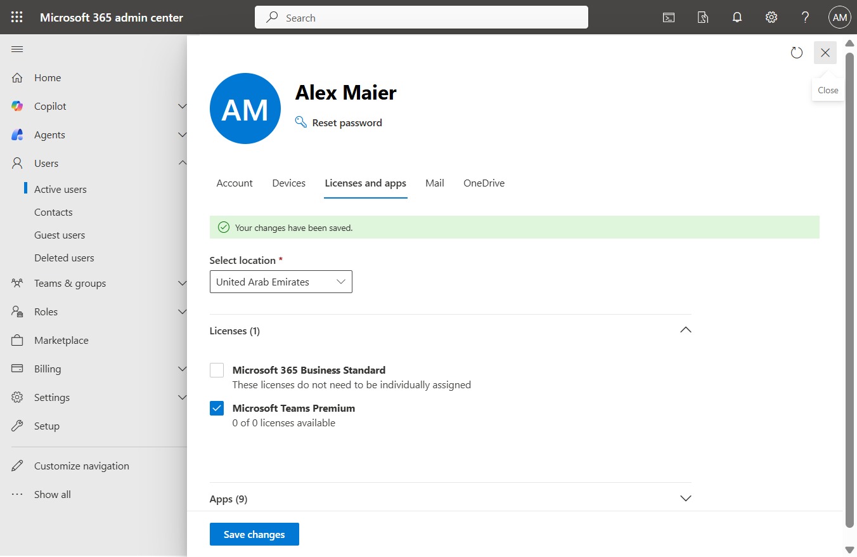Uncheck the Microsoft Teams Premium license
This screenshot has width=857, height=557.
[x=217, y=408]
